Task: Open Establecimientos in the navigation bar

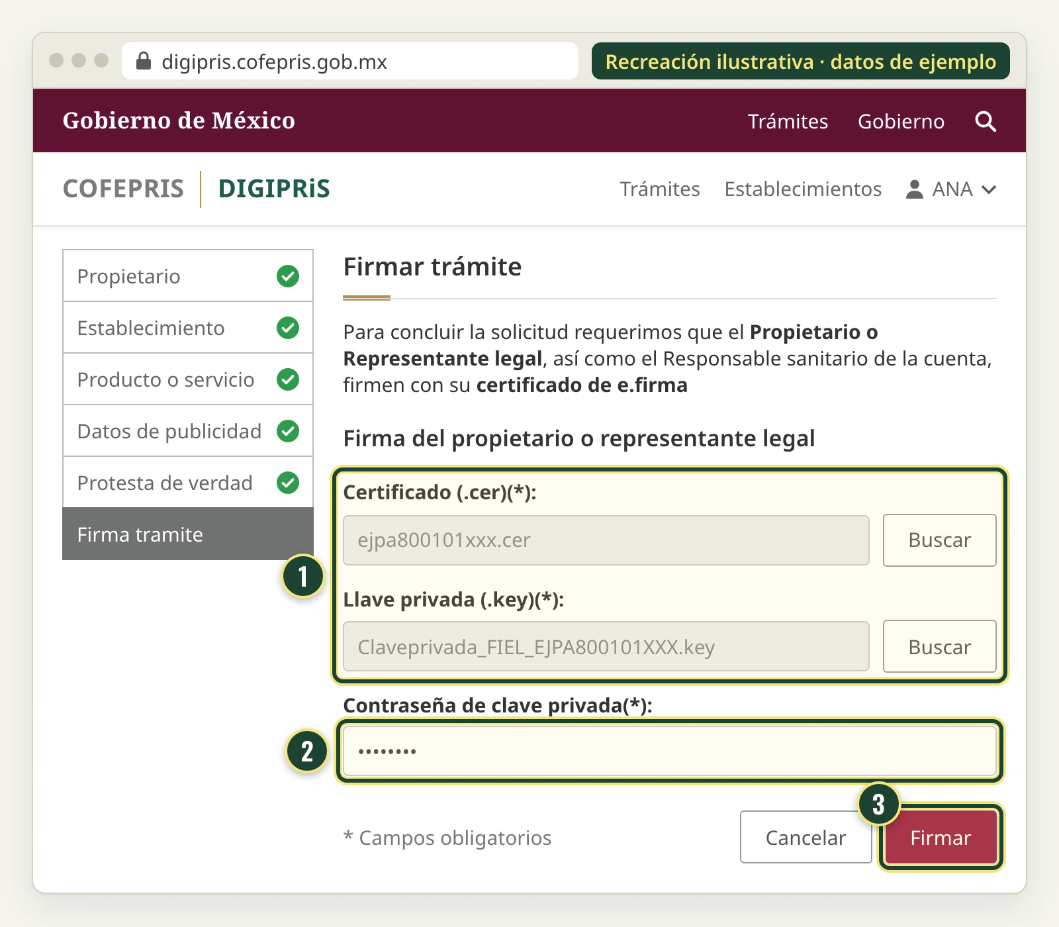Action: click(803, 189)
